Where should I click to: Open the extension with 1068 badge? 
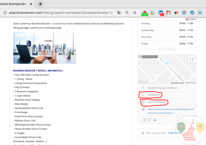tap(145, 13)
